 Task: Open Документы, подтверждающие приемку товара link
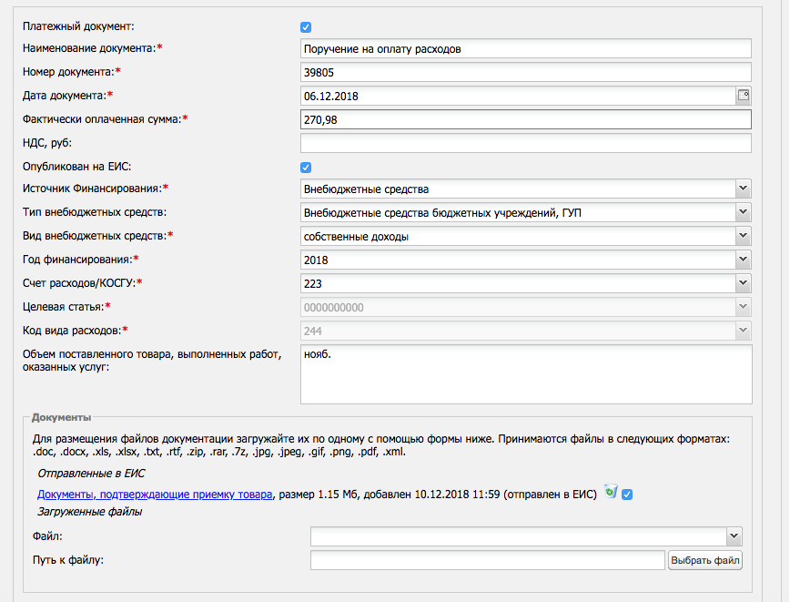155,495
